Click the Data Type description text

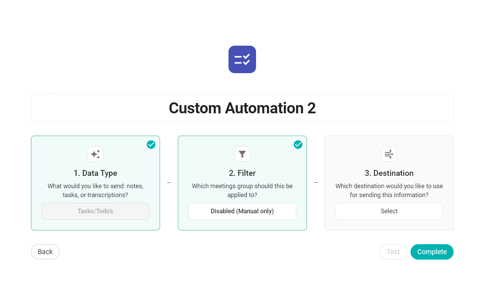coord(95,191)
